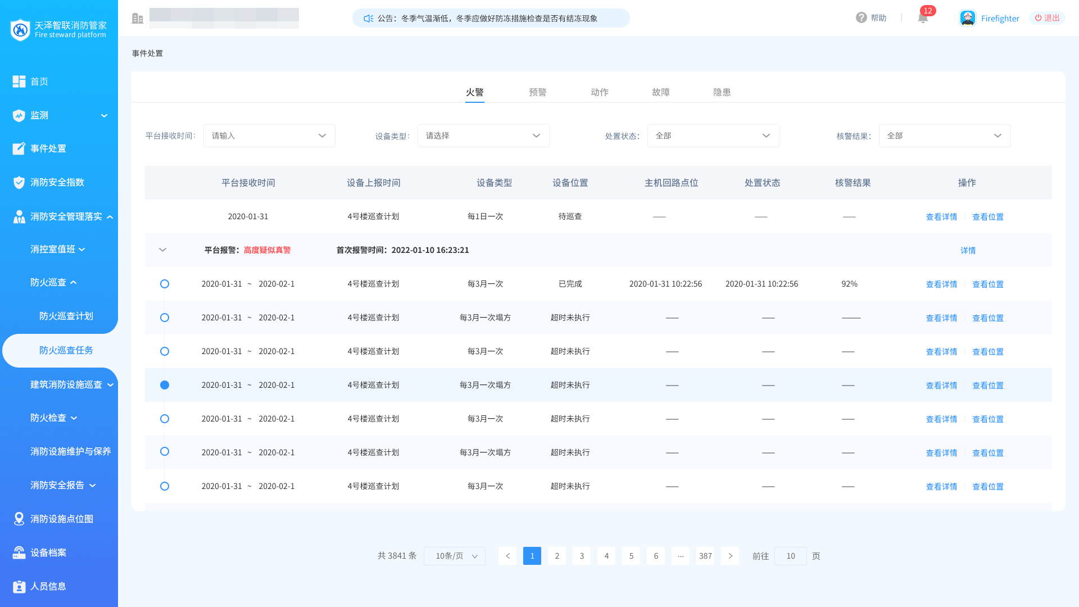Click the page jump number input
This screenshot has height=607, width=1079.
click(x=790, y=556)
